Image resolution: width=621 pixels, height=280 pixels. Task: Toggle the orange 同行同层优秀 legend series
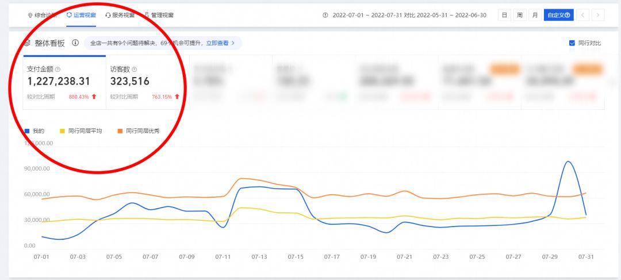(138, 131)
